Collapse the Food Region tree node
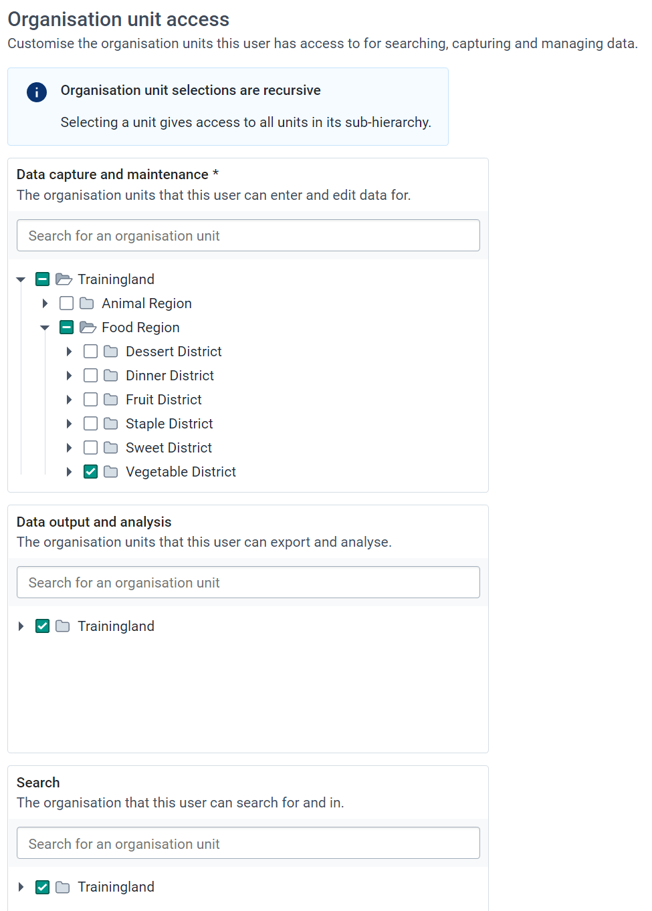This screenshot has width=652, height=911. [x=45, y=328]
